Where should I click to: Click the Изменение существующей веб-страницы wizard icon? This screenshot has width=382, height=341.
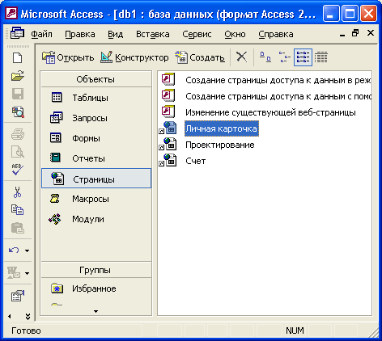pyautogui.click(x=168, y=112)
